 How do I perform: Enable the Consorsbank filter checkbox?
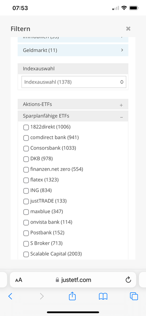coord(26,148)
